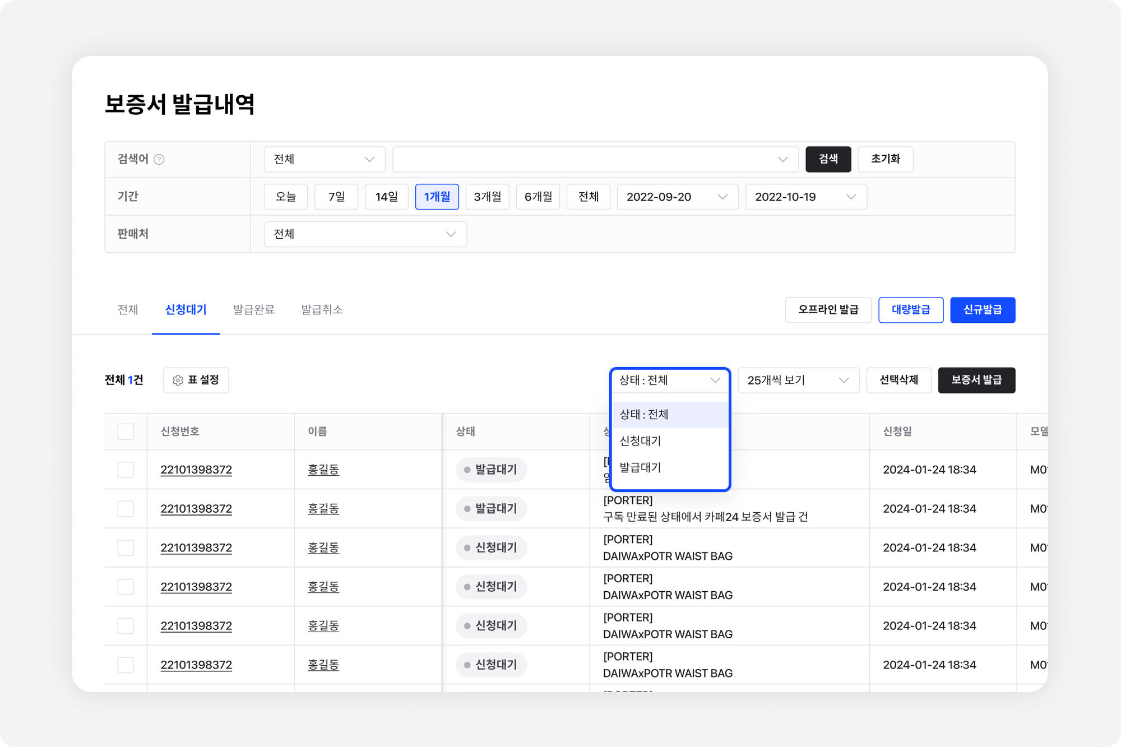Toggle the select-all checkbox in table header
The image size is (1121, 747).
click(126, 432)
